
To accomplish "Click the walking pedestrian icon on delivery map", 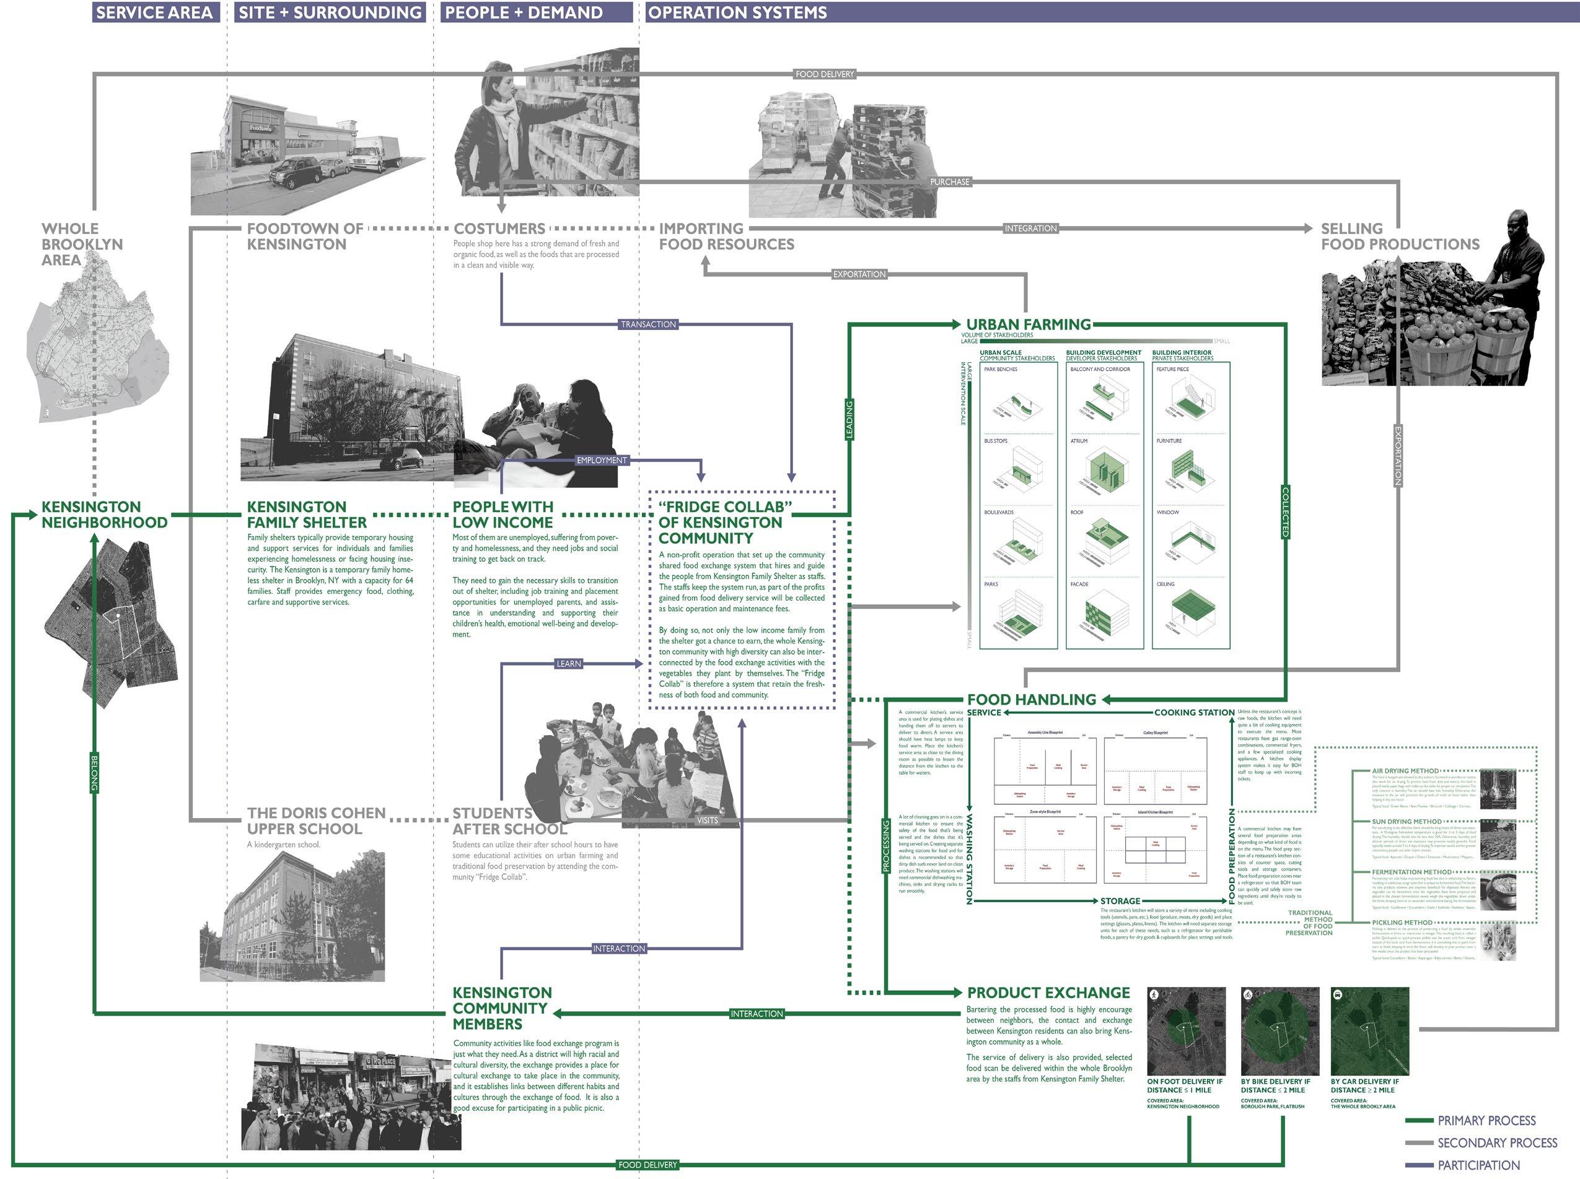I will pyautogui.click(x=1154, y=994).
